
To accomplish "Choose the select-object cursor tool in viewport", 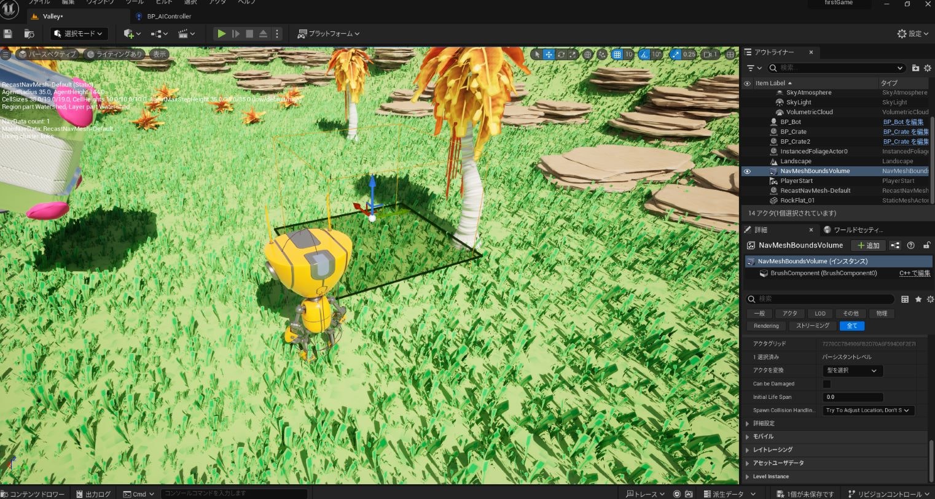I will 537,54.
